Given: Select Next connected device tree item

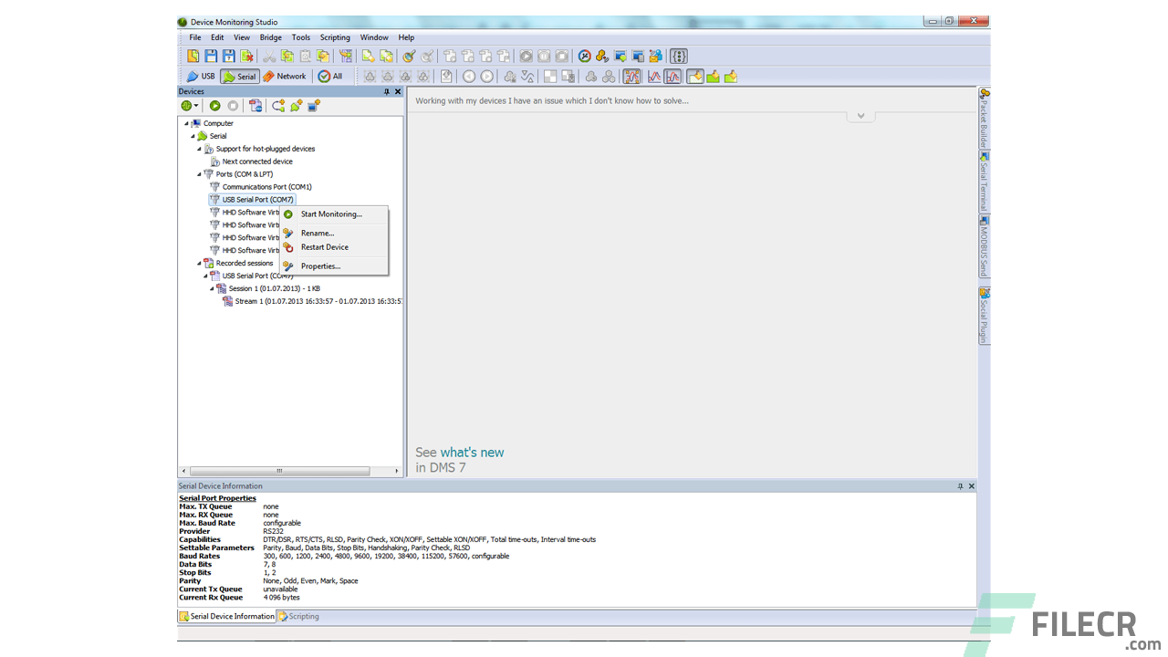Looking at the screenshot, I should coord(257,162).
